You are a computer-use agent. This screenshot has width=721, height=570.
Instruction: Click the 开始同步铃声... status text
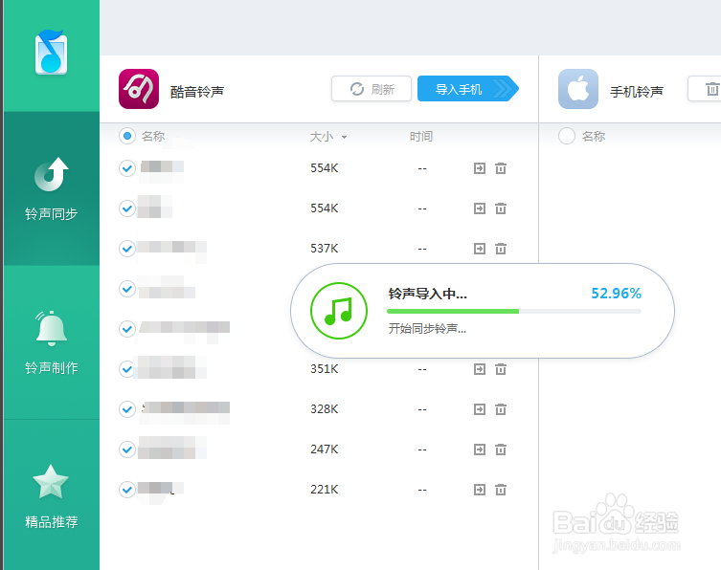pos(427,328)
